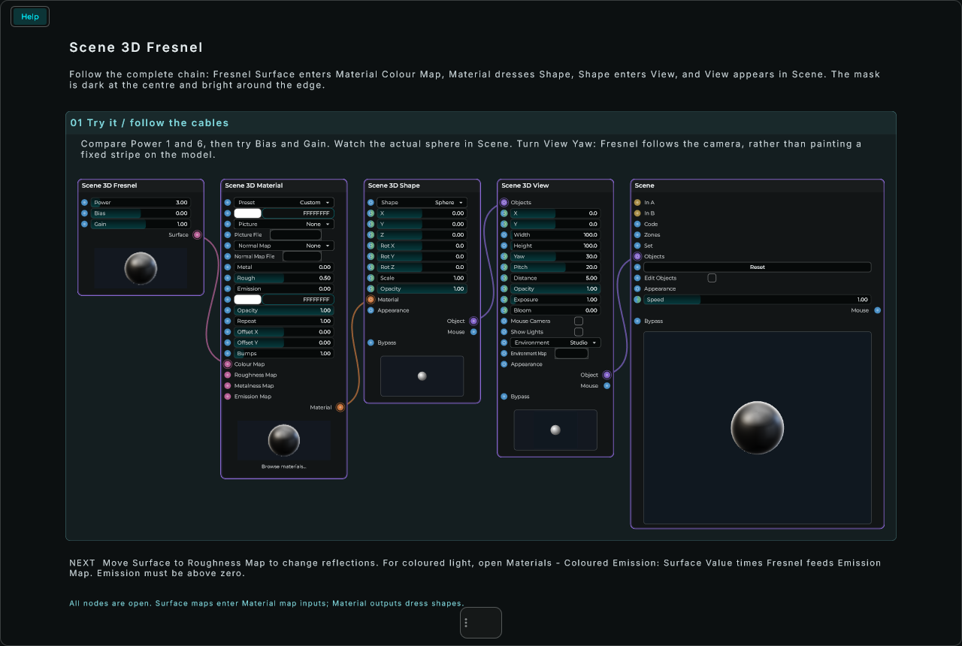Click the Appearance port on View node
The height and width of the screenshot is (646, 962).
click(x=504, y=364)
